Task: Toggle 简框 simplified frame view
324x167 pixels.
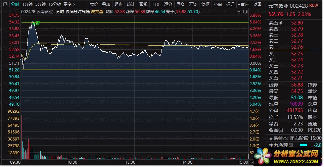Action: pyautogui.click(x=205, y=4)
